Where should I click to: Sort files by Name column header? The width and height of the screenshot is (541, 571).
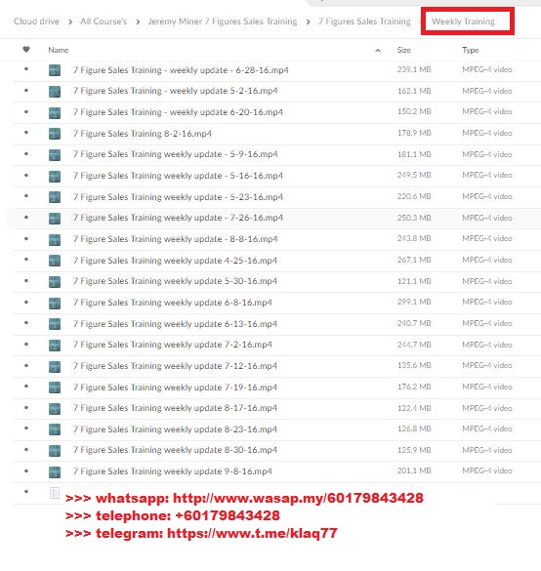coord(59,50)
